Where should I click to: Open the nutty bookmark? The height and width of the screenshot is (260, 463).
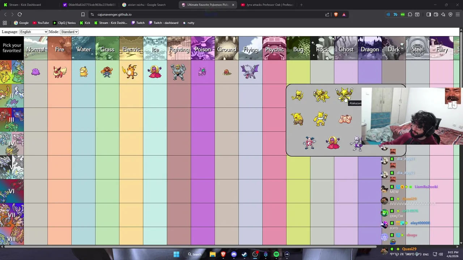click(188, 23)
